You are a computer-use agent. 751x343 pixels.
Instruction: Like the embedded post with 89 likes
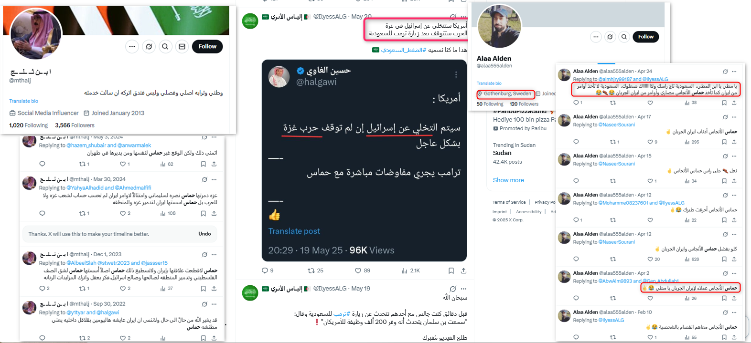[x=358, y=270]
